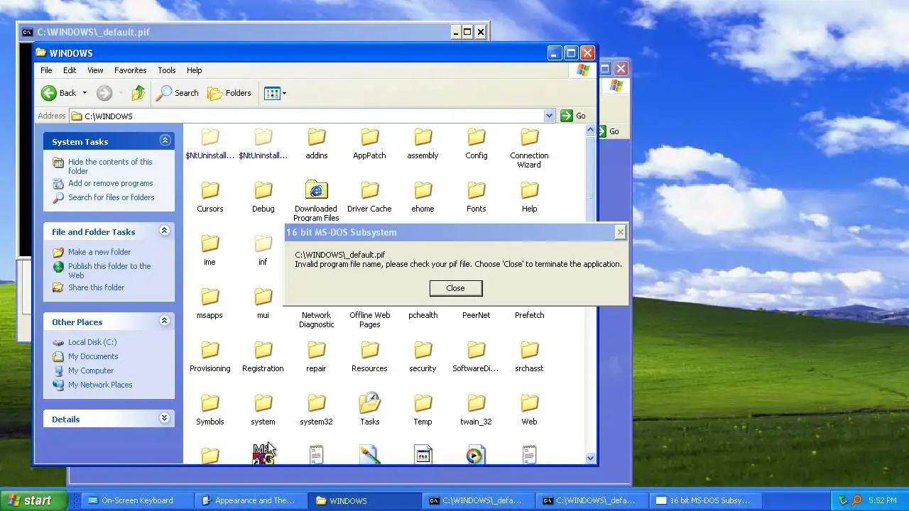Open Downloaded Program Files folder
This screenshot has width=909, height=511.
point(316,202)
